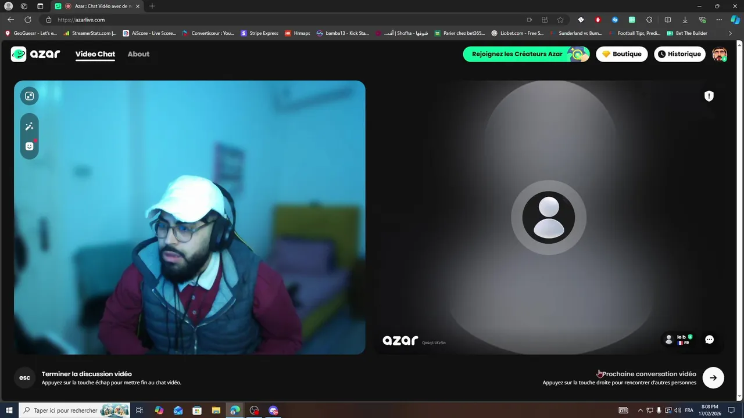This screenshot has height=418, width=744.
Task: Open the volume icon in system tray
Action: (x=678, y=410)
